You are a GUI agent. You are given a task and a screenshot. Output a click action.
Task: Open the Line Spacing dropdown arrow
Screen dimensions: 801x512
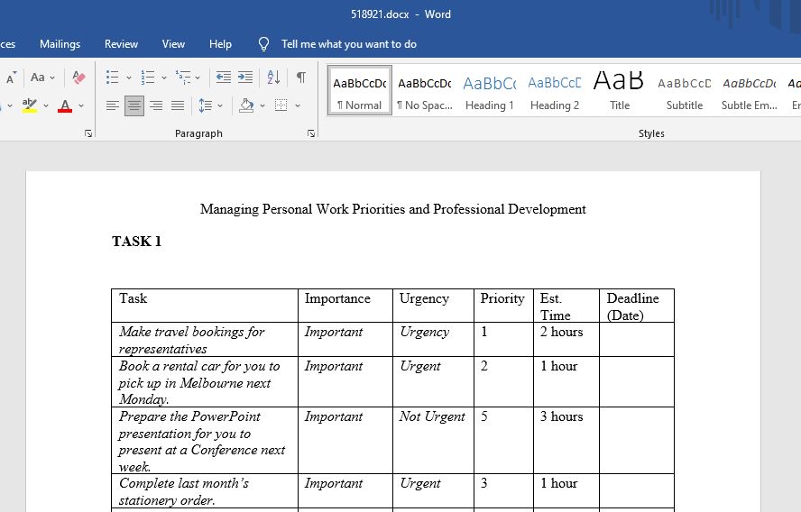[x=220, y=105]
